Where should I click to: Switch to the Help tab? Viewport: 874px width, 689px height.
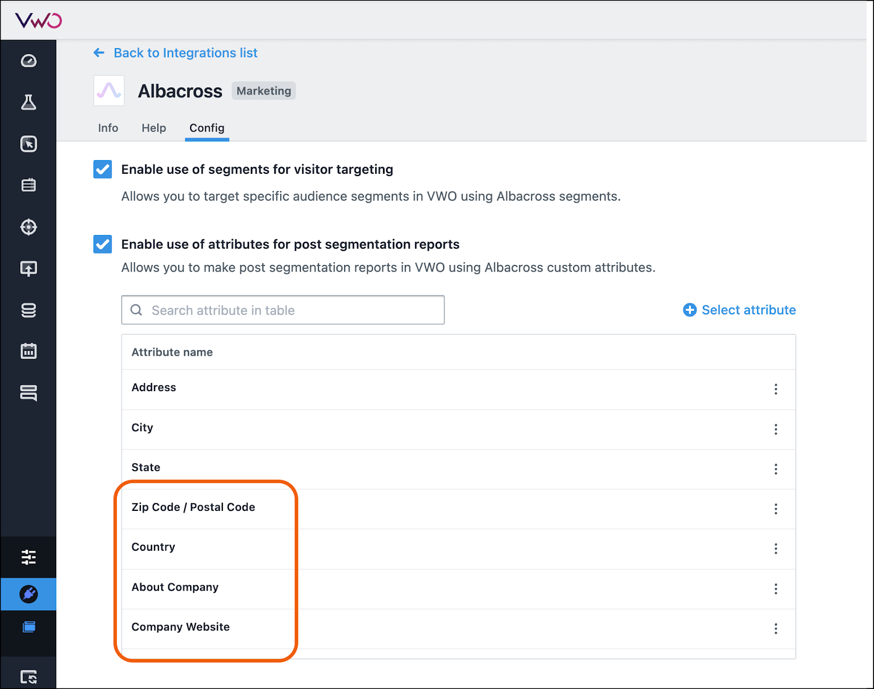click(153, 128)
